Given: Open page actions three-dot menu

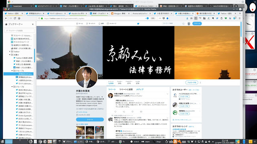Looking at the screenshot, I should (x=160, y=18).
